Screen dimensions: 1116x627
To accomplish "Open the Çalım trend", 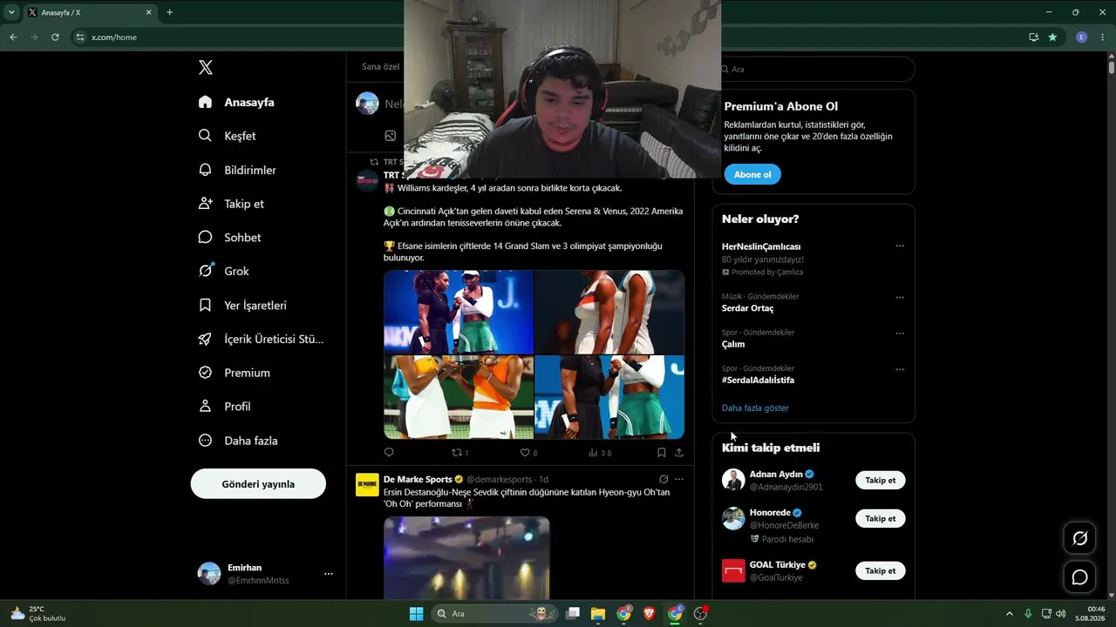I will click(x=733, y=344).
